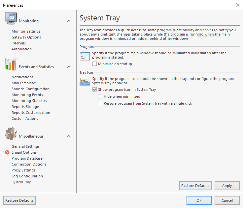Click the OK button
The height and width of the screenshot is (208, 243).
coord(199,200)
